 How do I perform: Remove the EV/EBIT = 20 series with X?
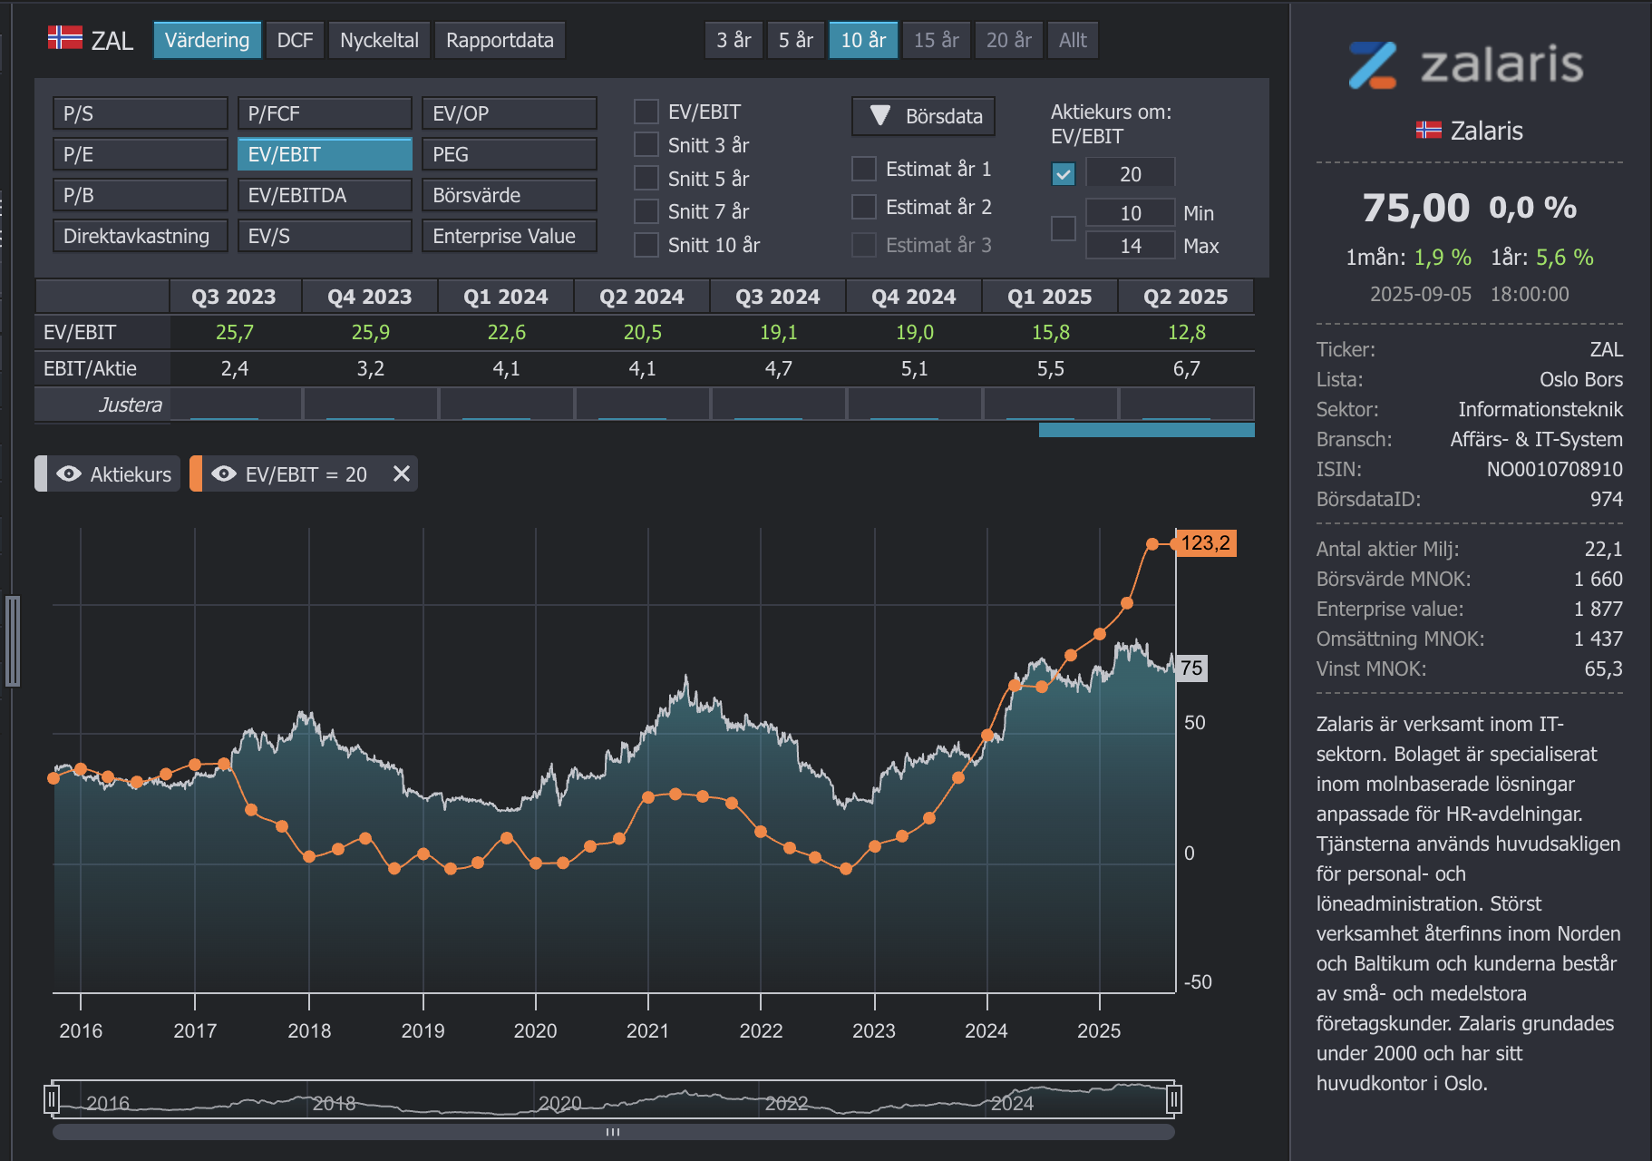click(x=402, y=473)
